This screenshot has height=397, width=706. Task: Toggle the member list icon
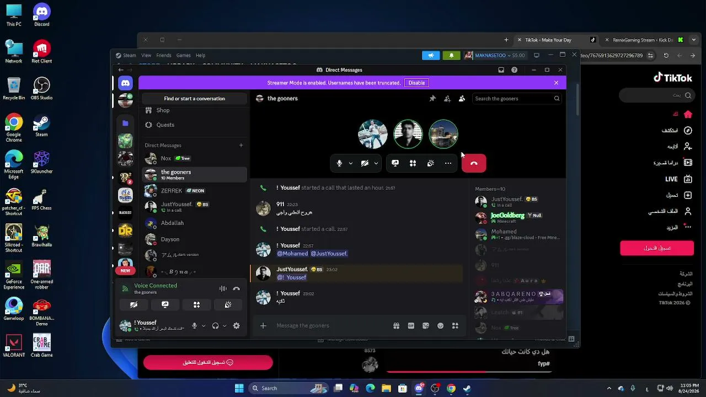(462, 99)
